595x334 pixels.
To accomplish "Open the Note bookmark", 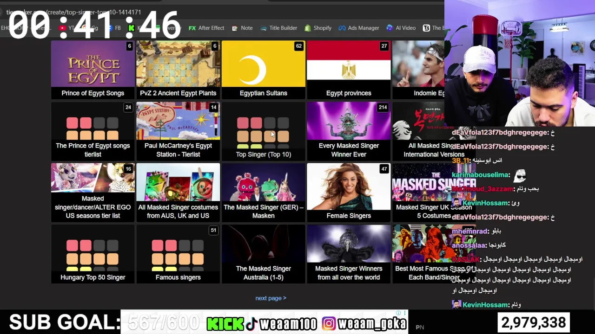I will (x=242, y=28).
